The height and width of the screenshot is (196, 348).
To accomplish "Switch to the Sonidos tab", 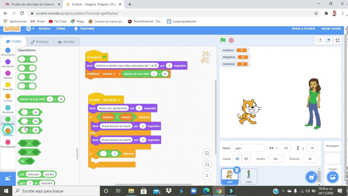I will point(66,42).
